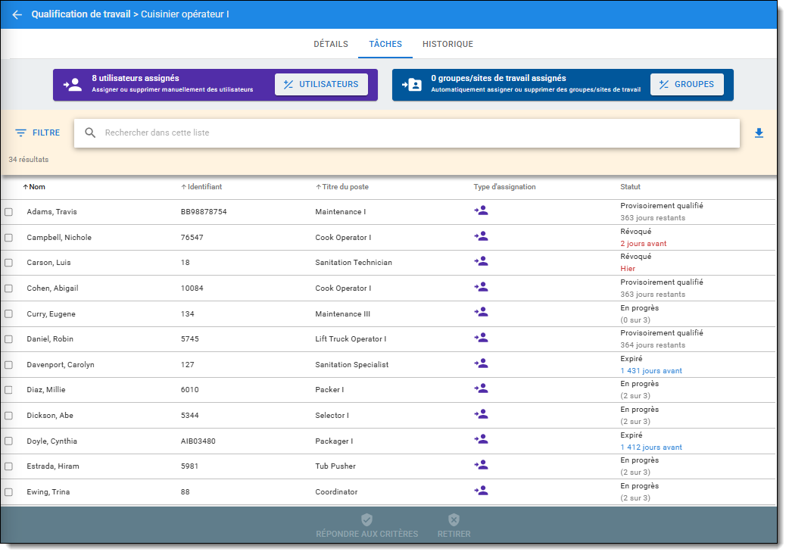The width and height of the screenshot is (789, 555).
Task: Click the back arrow in the header
Action: [17, 15]
